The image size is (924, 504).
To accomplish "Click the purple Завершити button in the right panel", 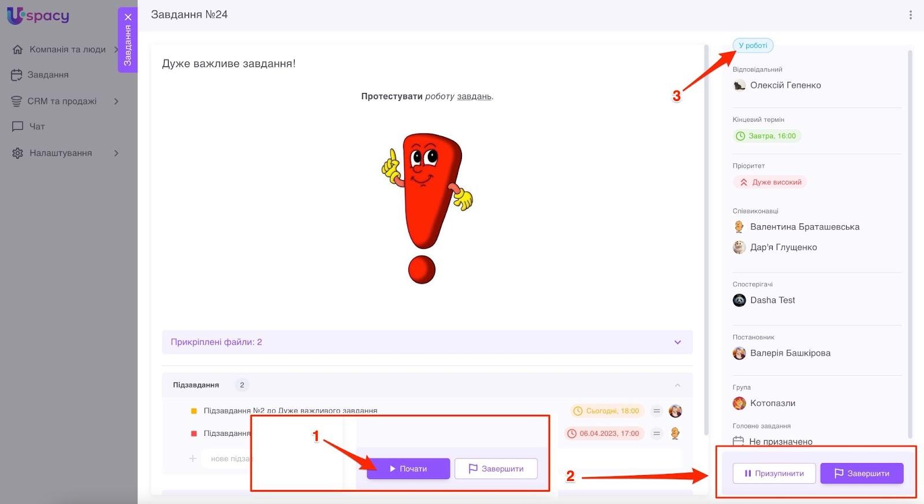I will (862, 473).
